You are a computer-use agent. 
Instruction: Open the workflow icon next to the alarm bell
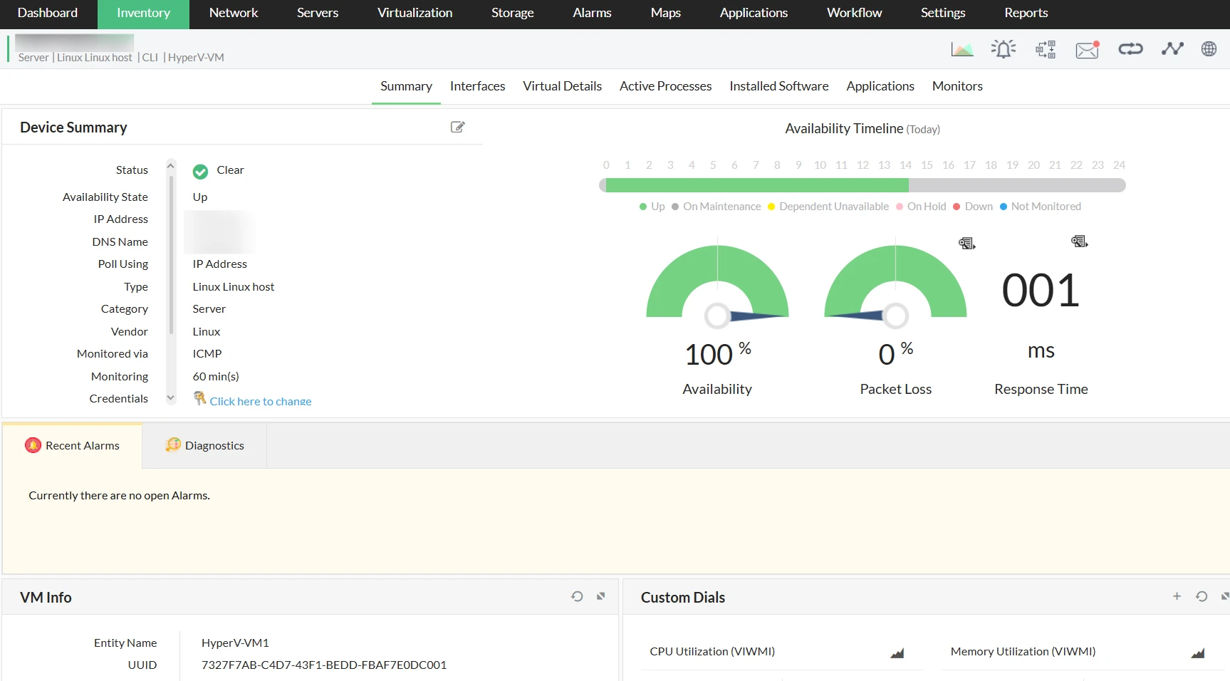coord(1046,49)
